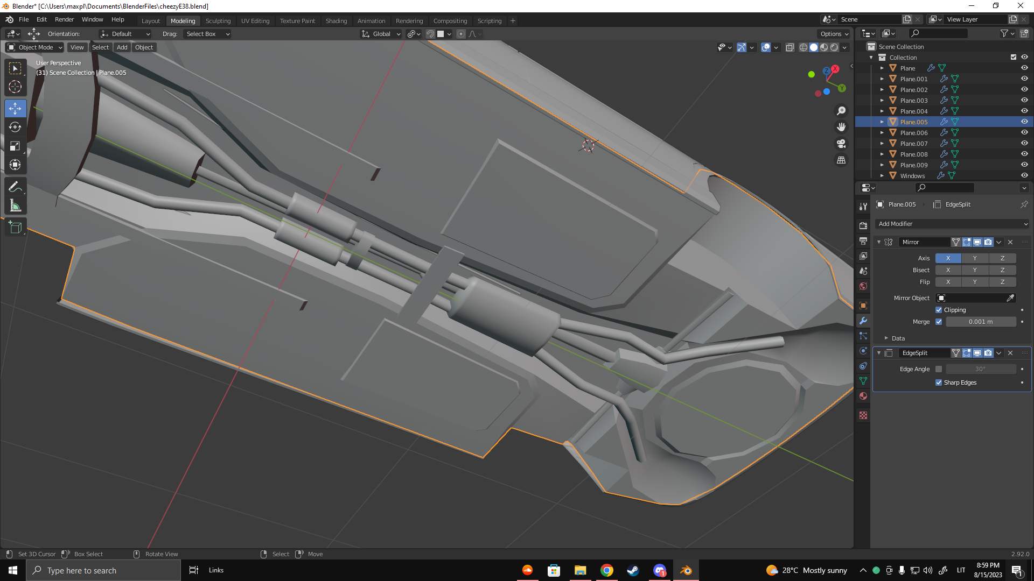The width and height of the screenshot is (1034, 581).
Task: Open Steam from the taskbar
Action: click(633, 570)
